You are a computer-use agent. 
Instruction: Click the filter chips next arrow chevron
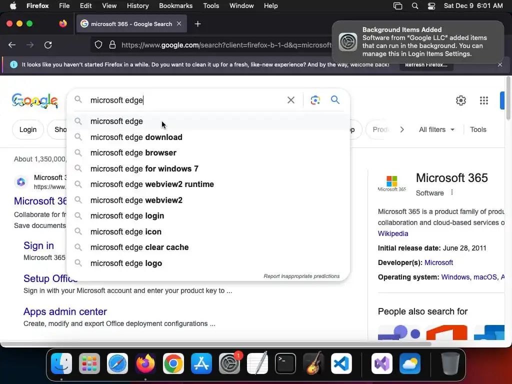(402, 129)
